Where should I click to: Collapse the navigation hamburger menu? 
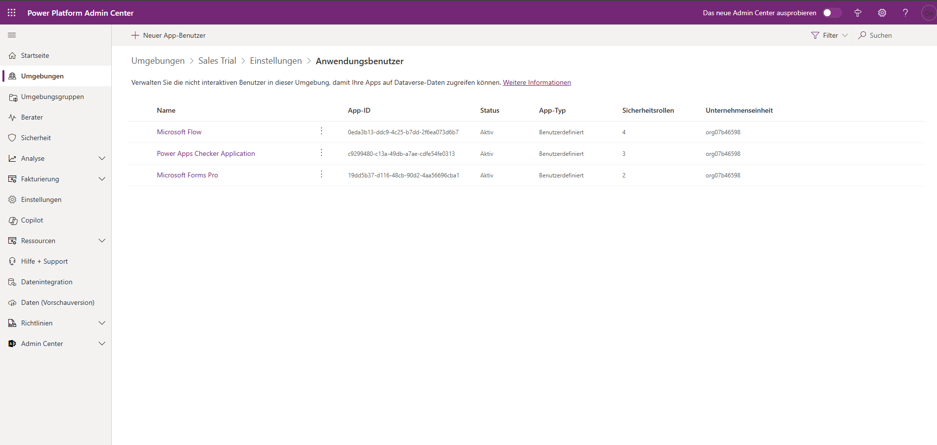12,35
